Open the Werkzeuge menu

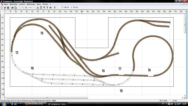click(31, 4)
